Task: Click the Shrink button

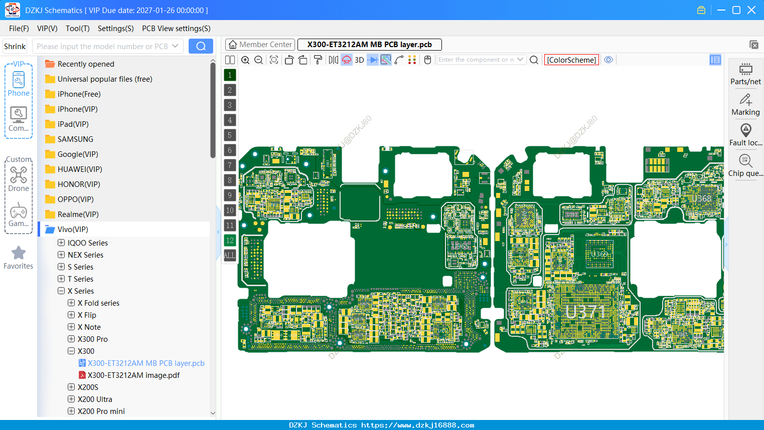Action: click(15, 46)
